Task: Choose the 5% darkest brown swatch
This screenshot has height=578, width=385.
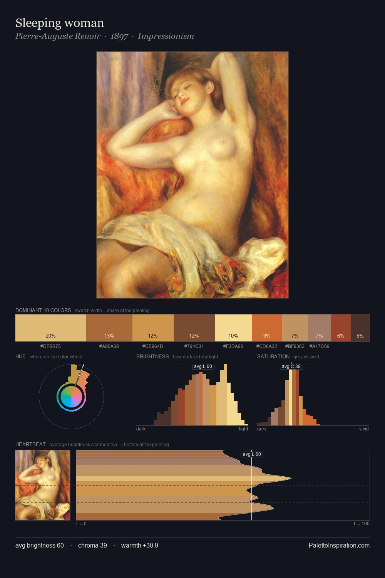Action: (360, 328)
